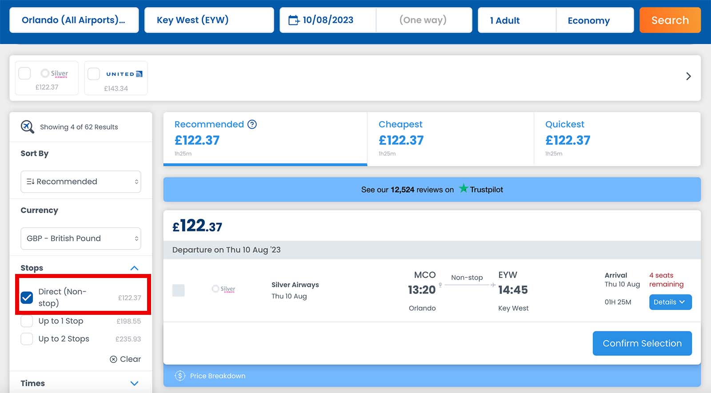
Task: Expand flight Details for the Silver Airways flight
Action: pos(670,302)
